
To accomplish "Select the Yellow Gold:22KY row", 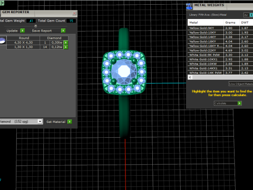I will coord(220,50).
